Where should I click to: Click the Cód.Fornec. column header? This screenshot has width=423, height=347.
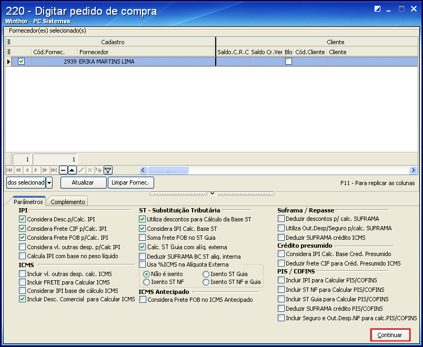(x=55, y=52)
